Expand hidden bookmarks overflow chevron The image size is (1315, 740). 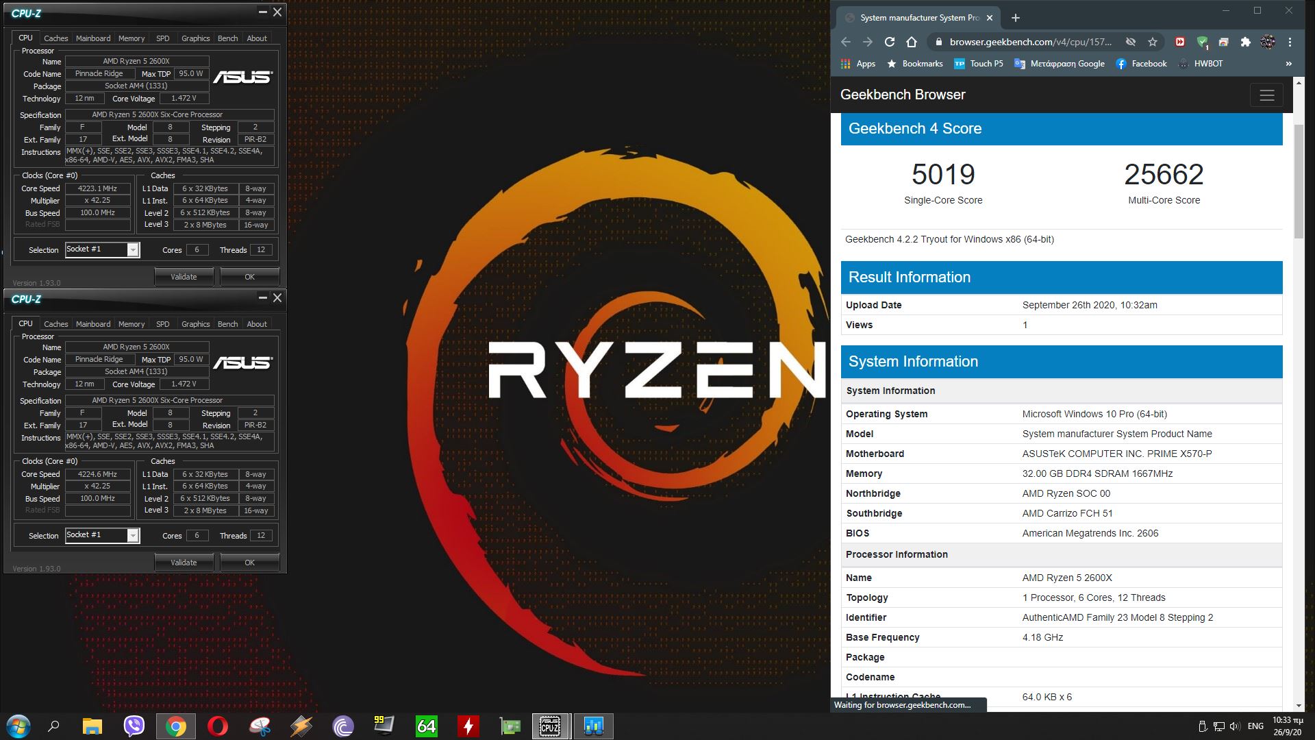(x=1288, y=64)
